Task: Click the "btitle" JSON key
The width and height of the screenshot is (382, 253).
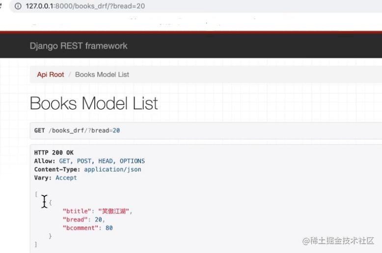Action: (77, 211)
